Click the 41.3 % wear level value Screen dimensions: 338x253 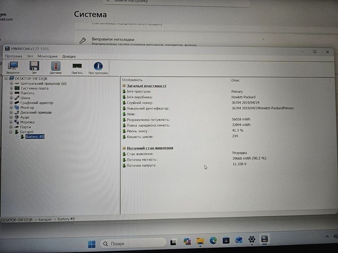pos(238,130)
